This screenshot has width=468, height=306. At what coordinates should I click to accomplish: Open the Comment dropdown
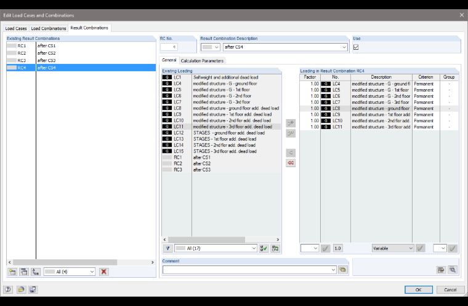(333, 270)
